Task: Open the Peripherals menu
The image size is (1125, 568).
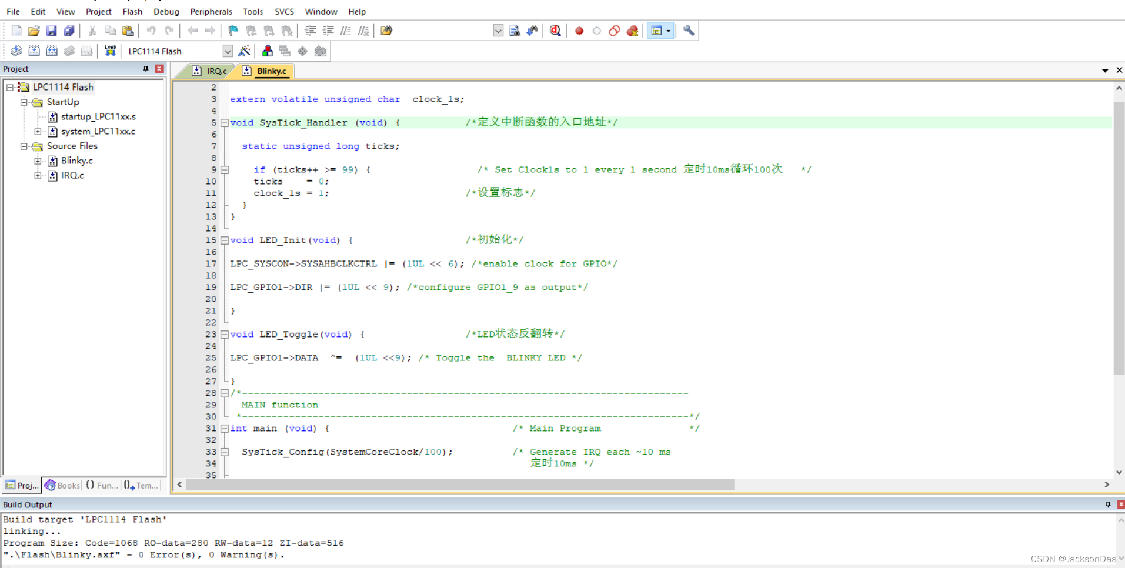Action: click(211, 11)
